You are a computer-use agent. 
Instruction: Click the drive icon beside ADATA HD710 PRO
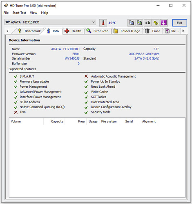tap(8, 22)
